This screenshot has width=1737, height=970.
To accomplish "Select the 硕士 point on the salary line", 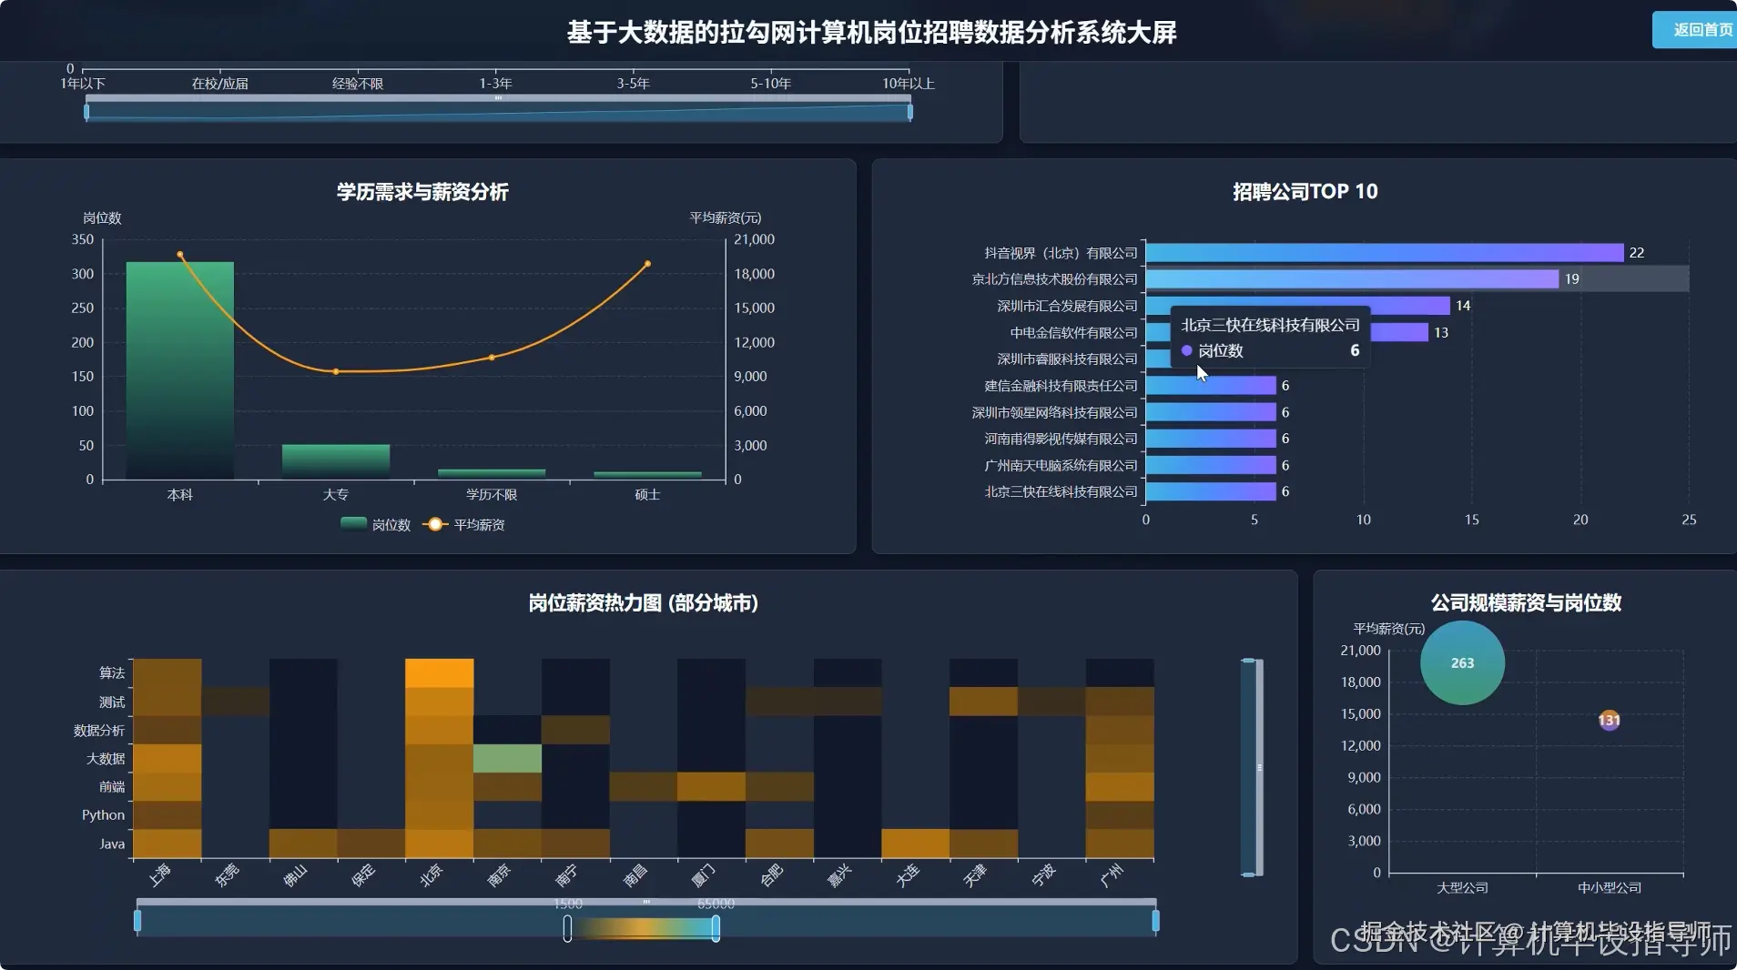I will (647, 263).
